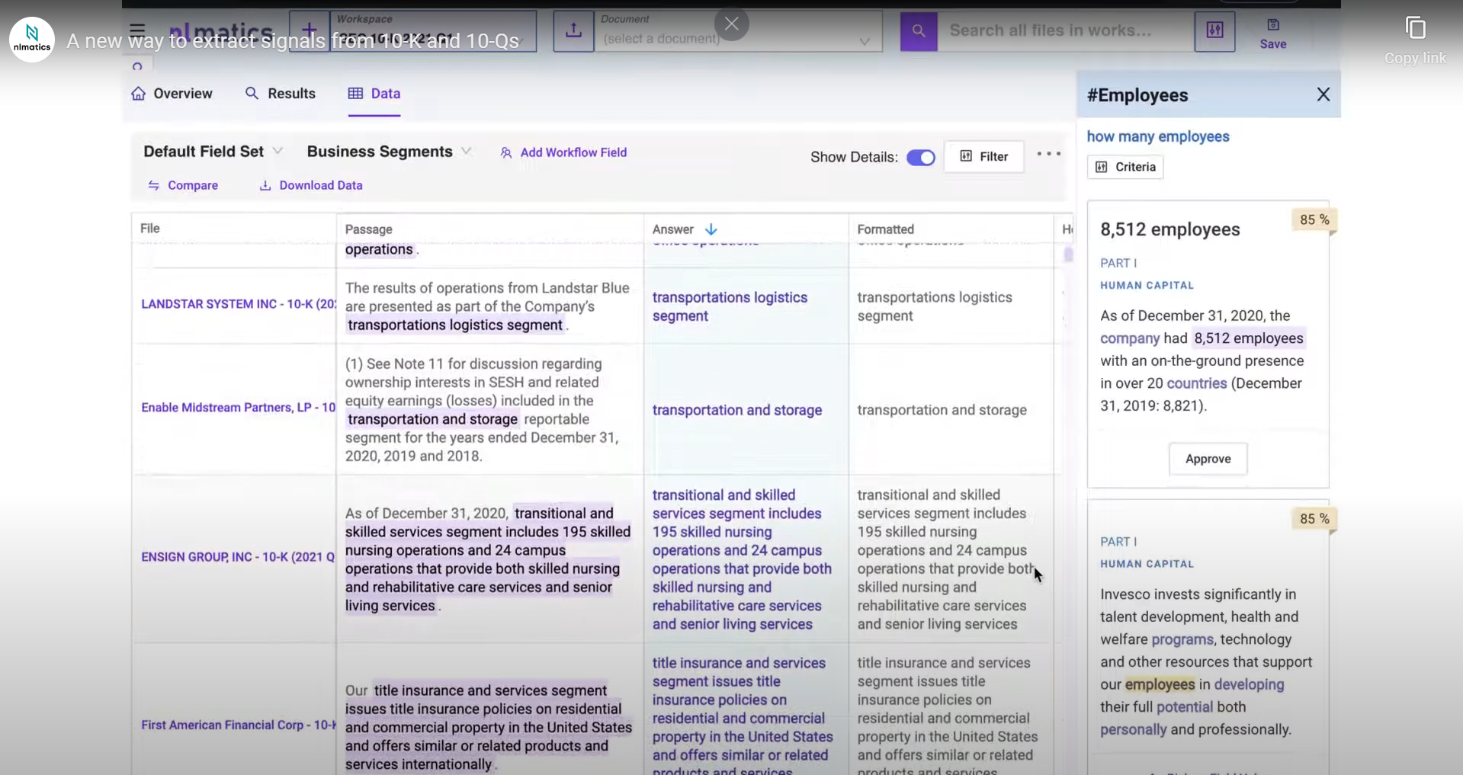1463x775 pixels.
Task: Open the Enable Midstream Partners file
Action: click(x=238, y=408)
